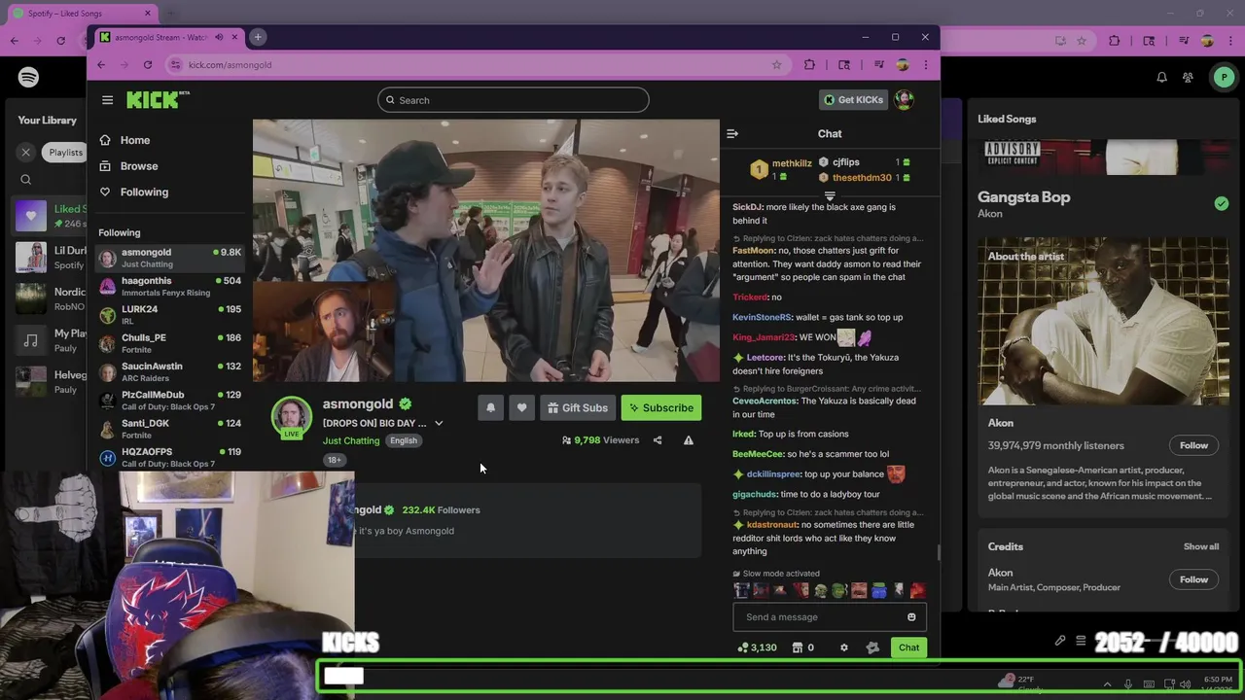The width and height of the screenshot is (1245, 700).
Task: Select the PlzCallMeDub channel in the Following list
Action: (x=169, y=400)
